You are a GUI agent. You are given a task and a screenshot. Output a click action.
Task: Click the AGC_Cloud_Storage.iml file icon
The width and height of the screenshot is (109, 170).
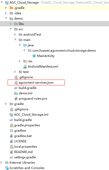click(11, 115)
